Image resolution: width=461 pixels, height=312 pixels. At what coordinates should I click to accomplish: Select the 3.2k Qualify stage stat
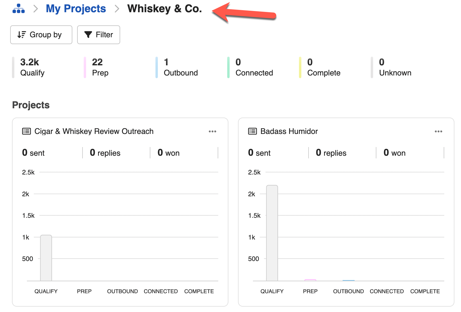point(32,67)
